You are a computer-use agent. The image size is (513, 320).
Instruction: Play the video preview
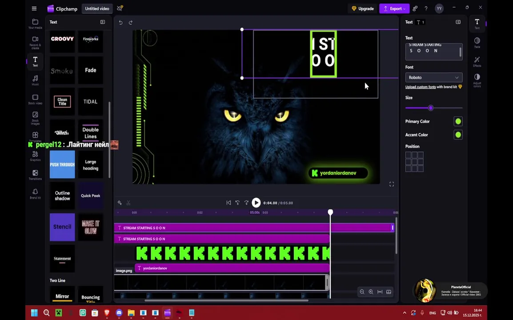coord(256,203)
